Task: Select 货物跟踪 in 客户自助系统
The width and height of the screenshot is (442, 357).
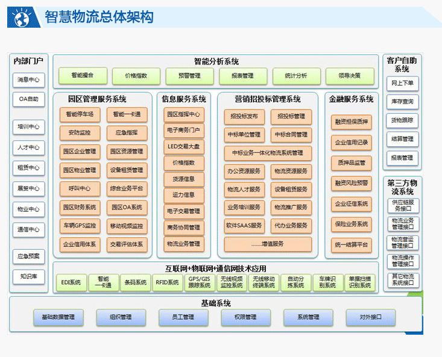Action: pos(402,120)
